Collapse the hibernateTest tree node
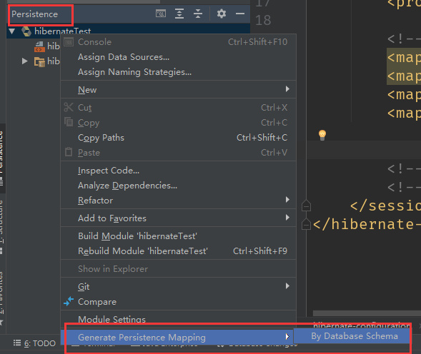This screenshot has width=421, height=354. coord(12,31)
